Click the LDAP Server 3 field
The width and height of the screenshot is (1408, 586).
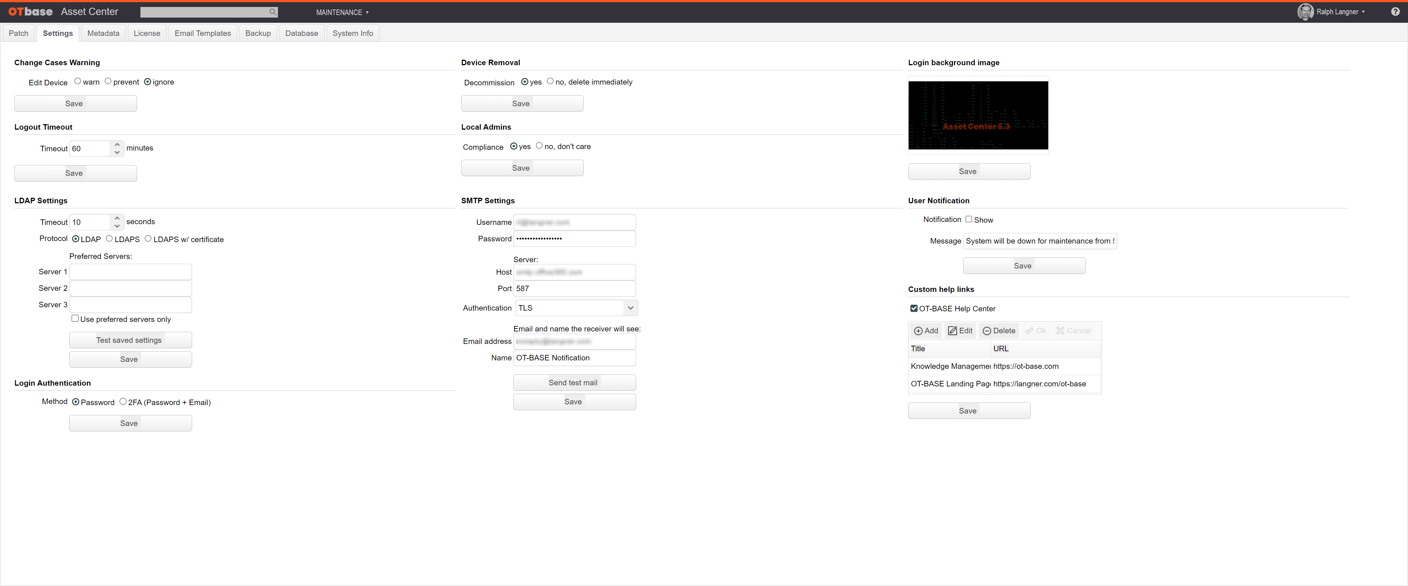(131, 305)
